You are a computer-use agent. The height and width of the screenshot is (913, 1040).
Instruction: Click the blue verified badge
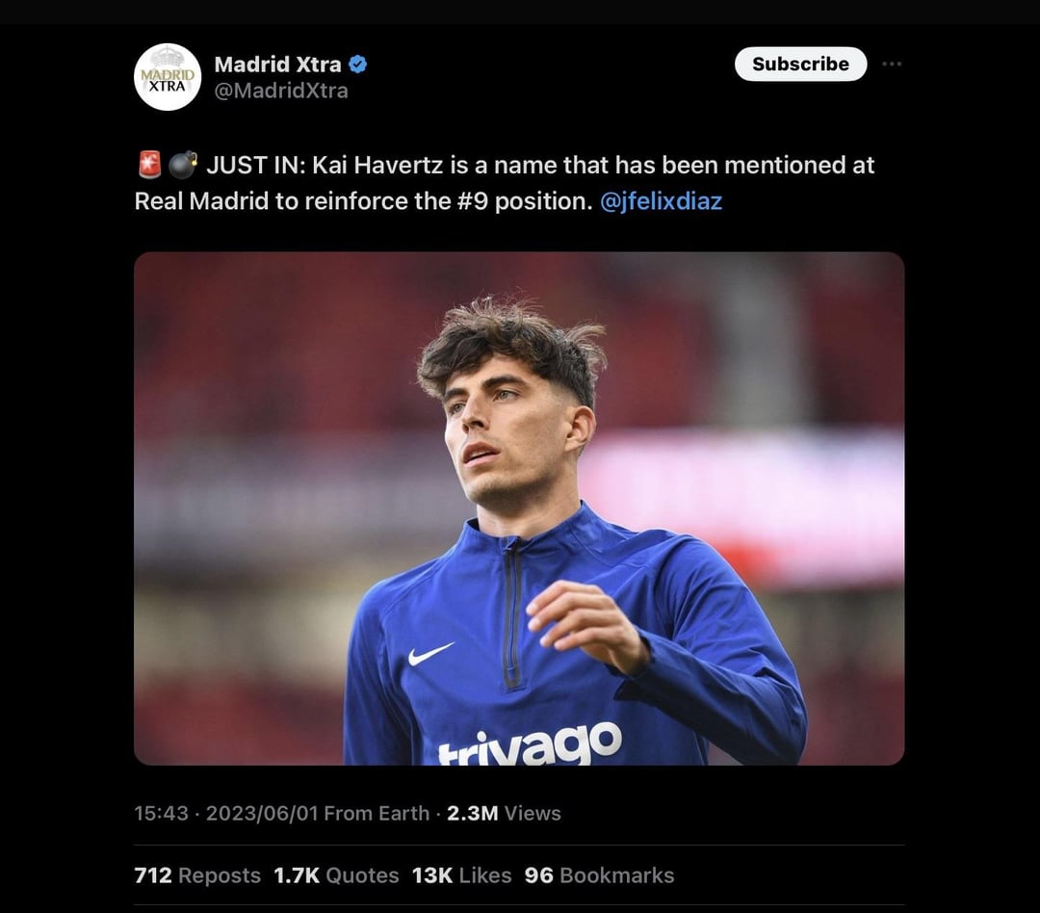[x=357, y=65]
